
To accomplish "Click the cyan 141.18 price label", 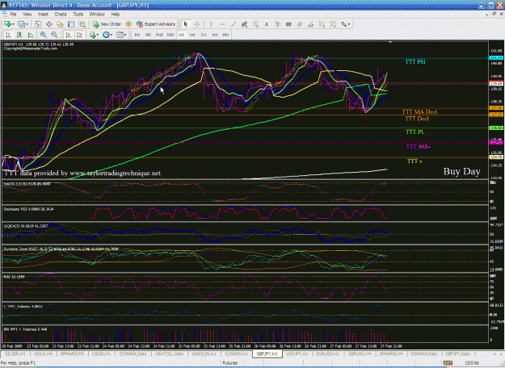I will pyautogui.click(x=496, y=58).
